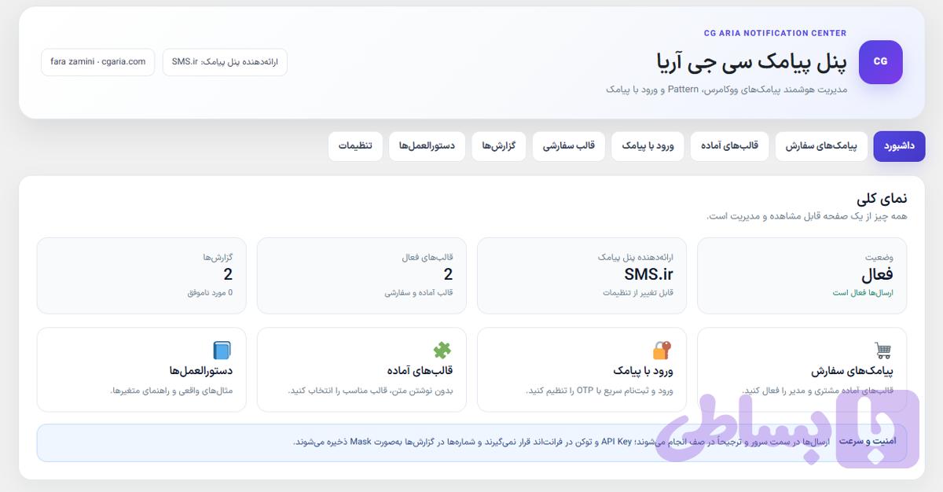
Task: Click the lock icon for ورود با پیامک
Action: 663,351
